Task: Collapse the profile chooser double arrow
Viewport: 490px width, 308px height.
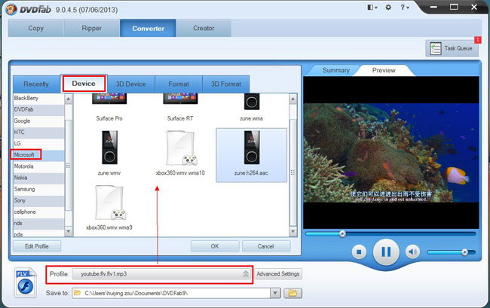Action: (246, 274)
